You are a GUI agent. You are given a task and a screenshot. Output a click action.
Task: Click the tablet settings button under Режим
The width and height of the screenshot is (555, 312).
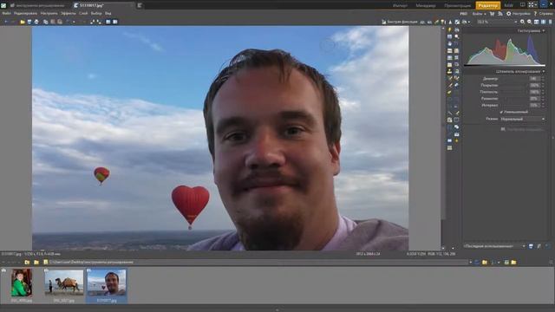522,129
